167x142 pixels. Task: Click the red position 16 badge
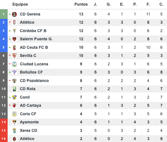click(4, 139)
